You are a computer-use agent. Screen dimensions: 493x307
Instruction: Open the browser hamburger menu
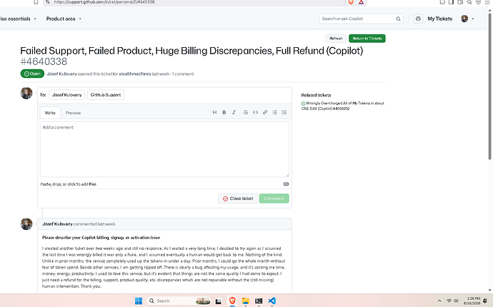(487, 2)
